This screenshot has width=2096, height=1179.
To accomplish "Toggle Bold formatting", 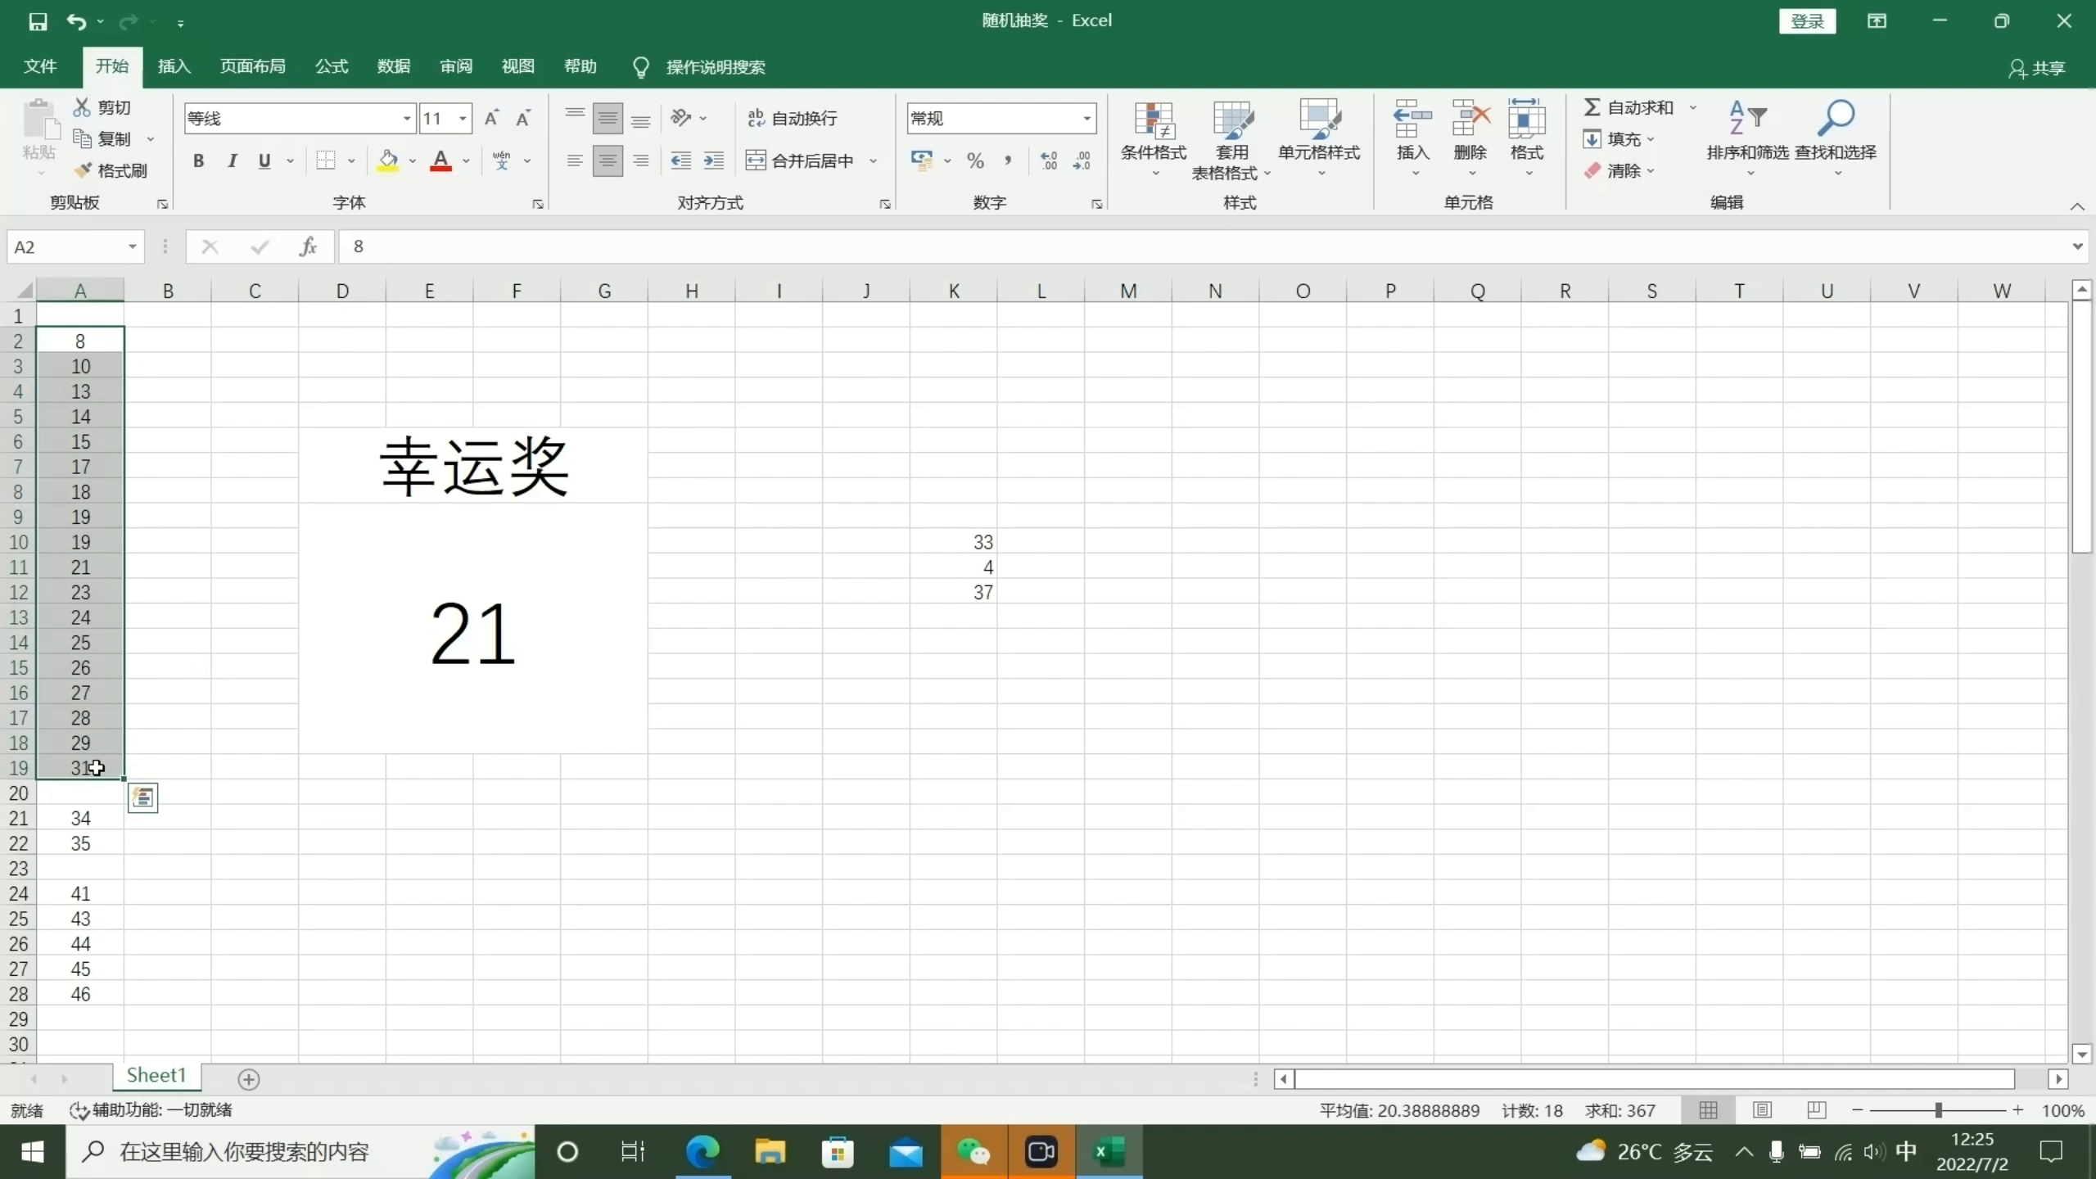I will [x=198, y=160].
